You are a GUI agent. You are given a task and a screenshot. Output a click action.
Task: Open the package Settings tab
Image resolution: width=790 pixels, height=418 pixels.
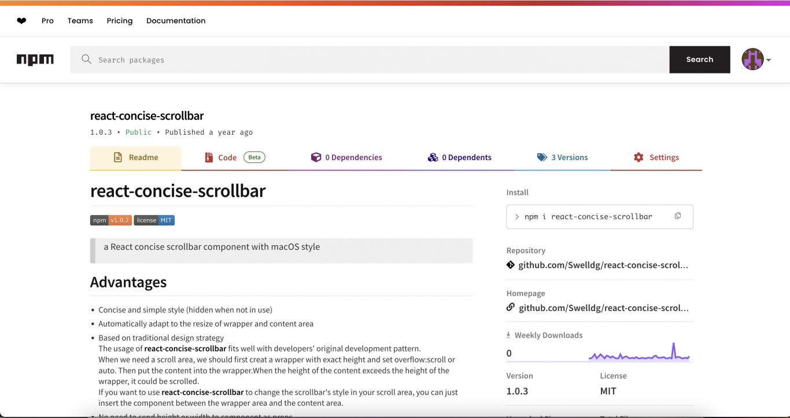click(x=656, y=158)
